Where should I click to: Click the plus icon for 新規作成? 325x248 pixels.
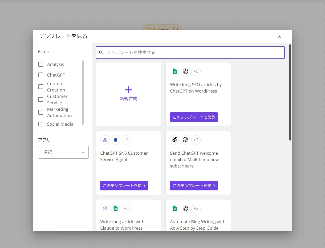tap(128, 90)
